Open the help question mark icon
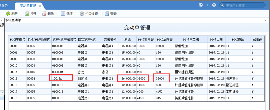This screenshot has height=110, width=270. point(214,5)
